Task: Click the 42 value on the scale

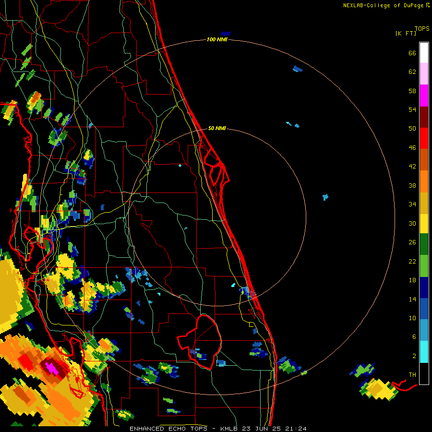Action: (412, 166)
